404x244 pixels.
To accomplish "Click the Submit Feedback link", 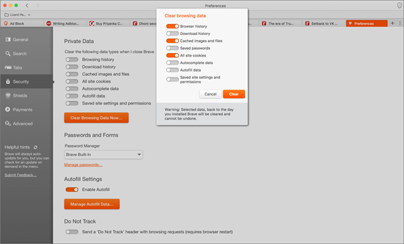I will tap(20, 175).
